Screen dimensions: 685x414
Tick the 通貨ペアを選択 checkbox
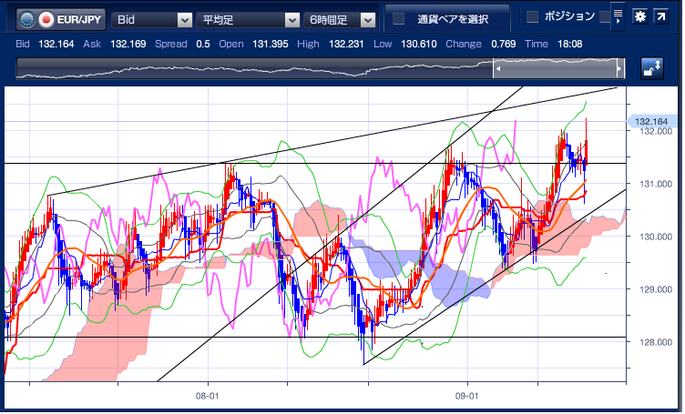click(x=398, y=19)
